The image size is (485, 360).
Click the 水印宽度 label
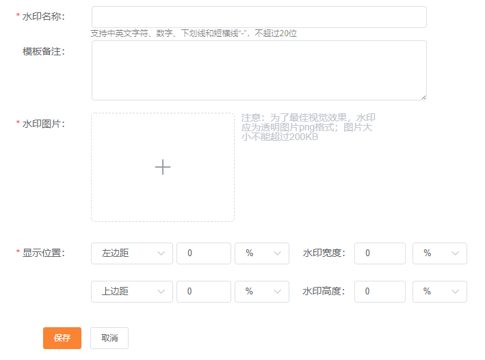(x=324, y=253)
